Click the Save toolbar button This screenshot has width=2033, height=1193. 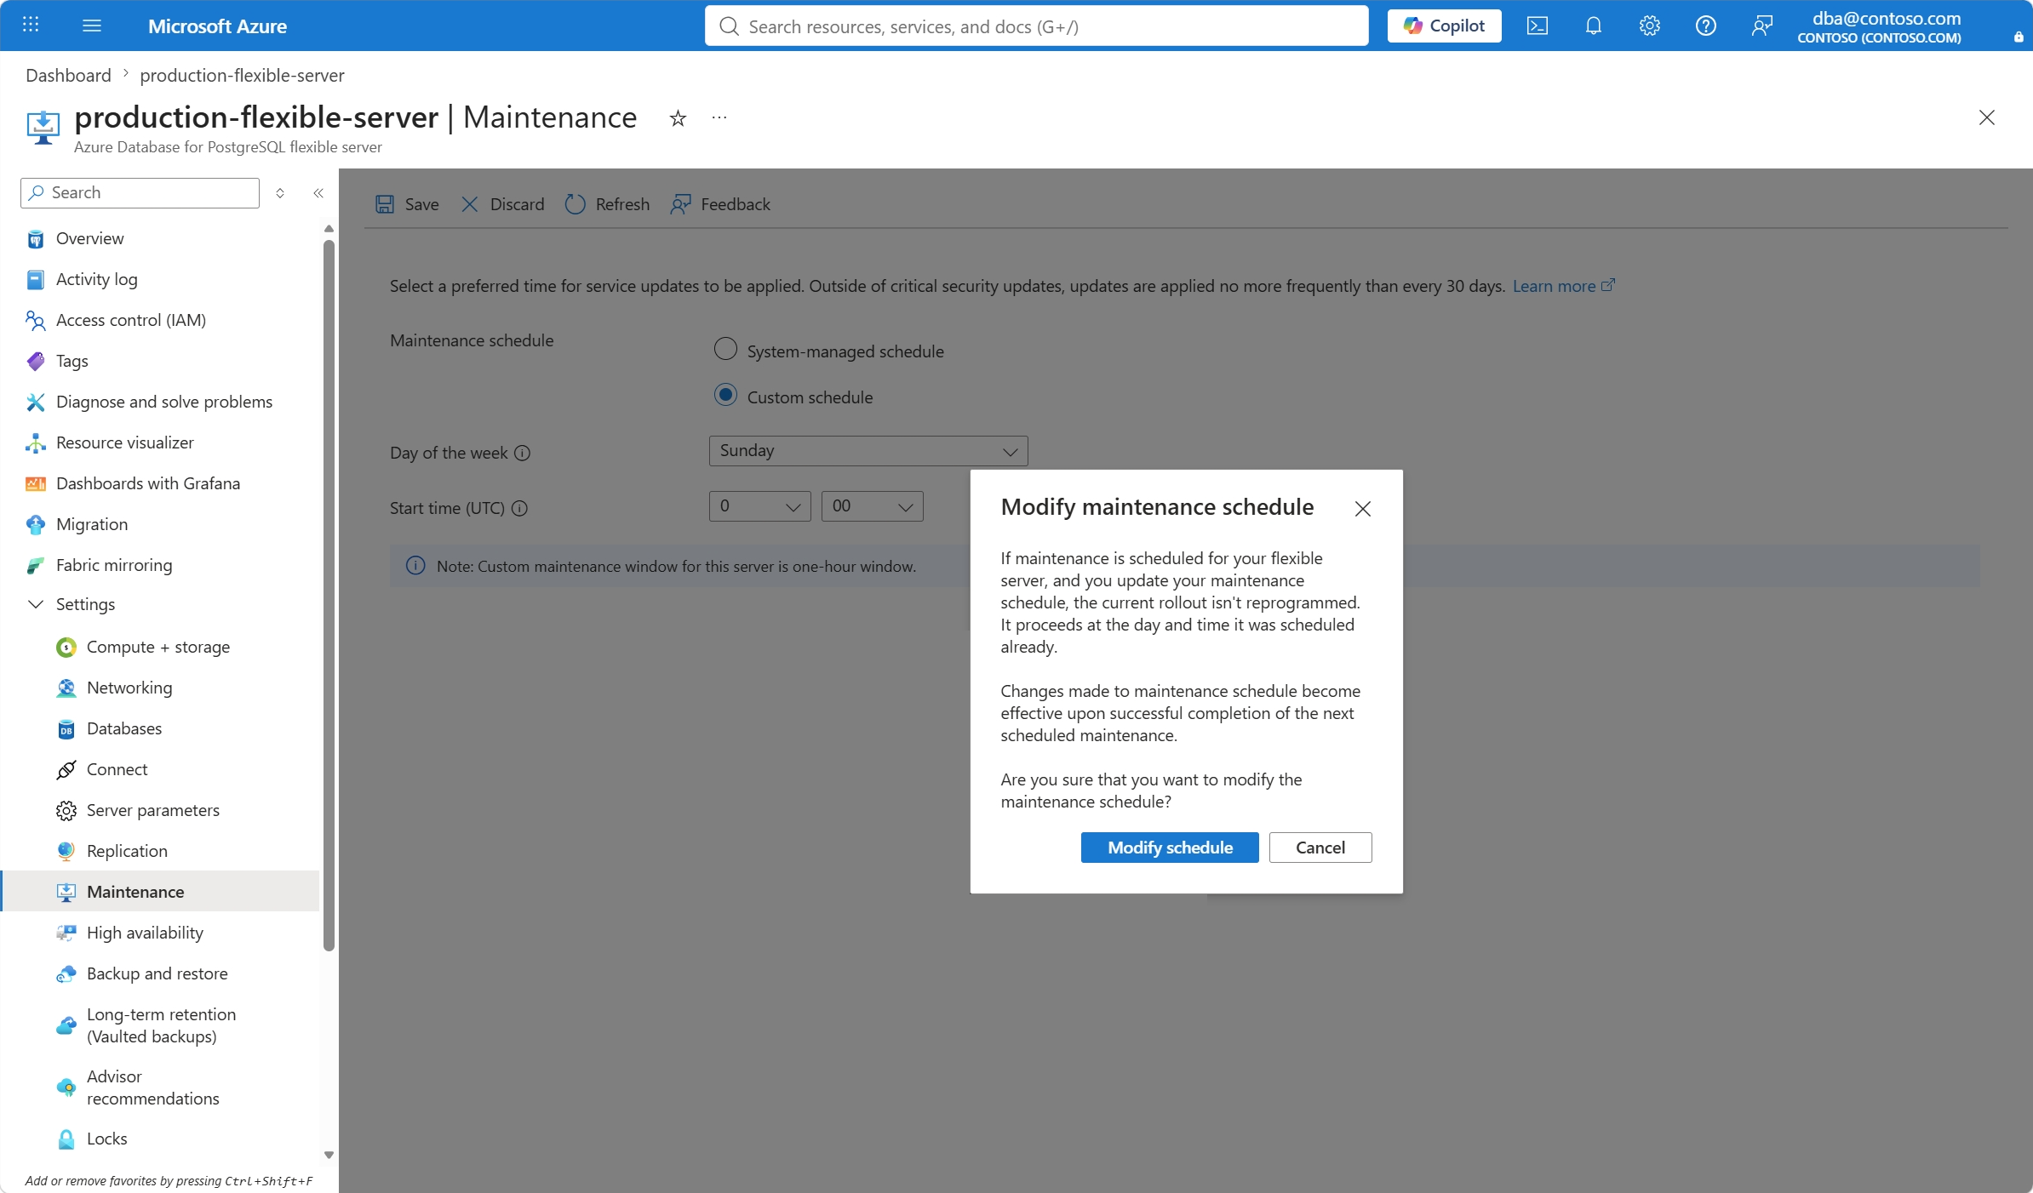(408, 204)
